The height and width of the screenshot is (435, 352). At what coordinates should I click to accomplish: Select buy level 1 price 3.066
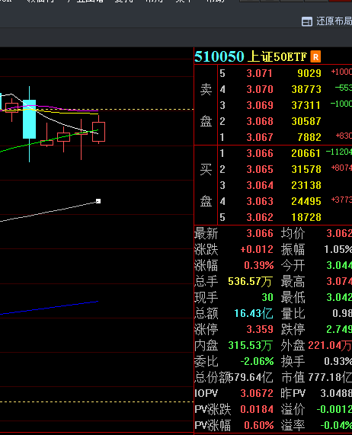tap(260, 153)
